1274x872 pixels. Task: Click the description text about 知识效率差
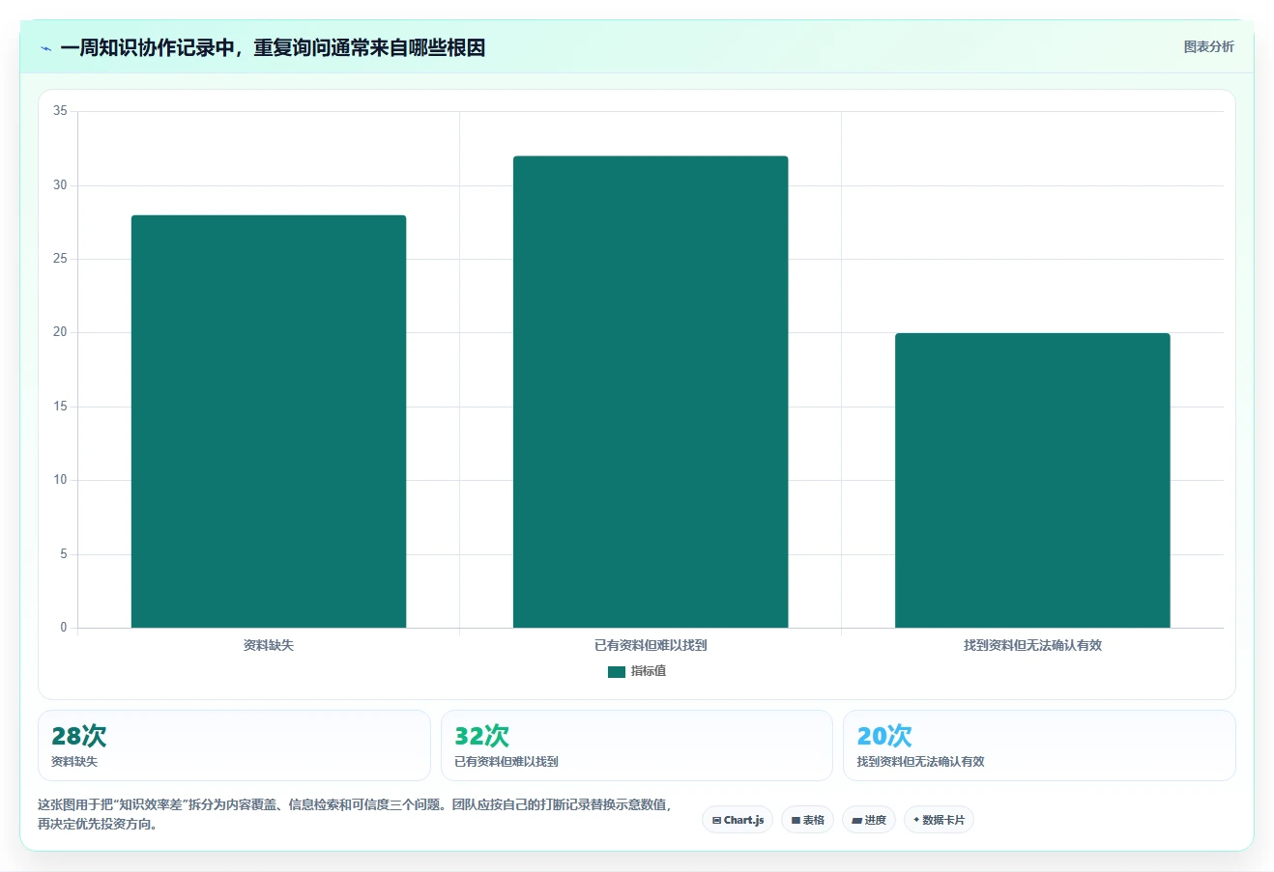355,814
